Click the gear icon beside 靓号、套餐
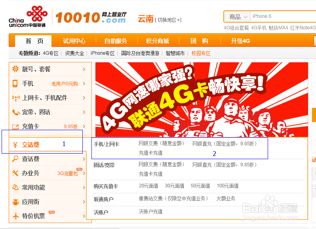316x229 pixels. tap(15, 69)
